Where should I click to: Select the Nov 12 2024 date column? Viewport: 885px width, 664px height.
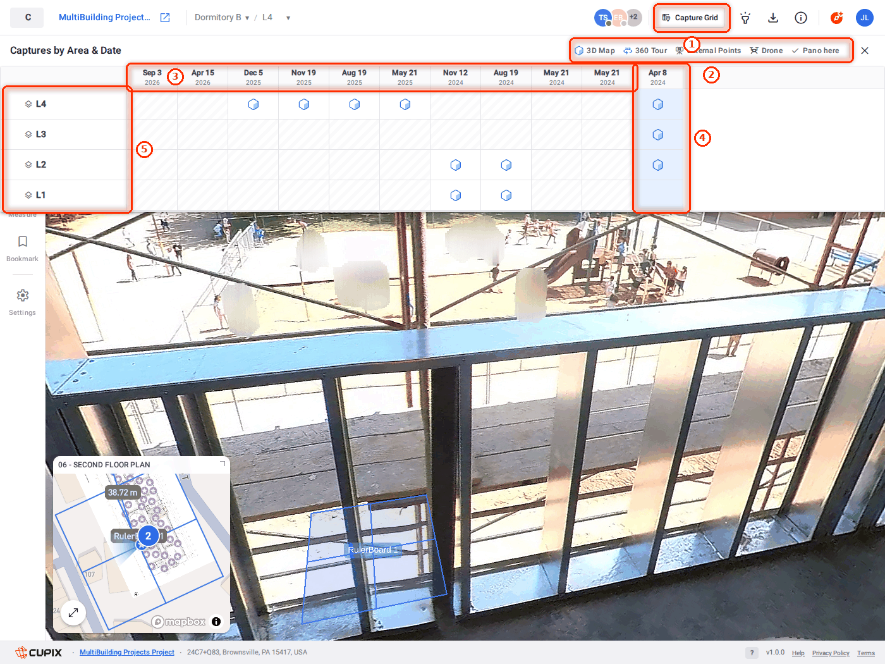tap(456, 77)
